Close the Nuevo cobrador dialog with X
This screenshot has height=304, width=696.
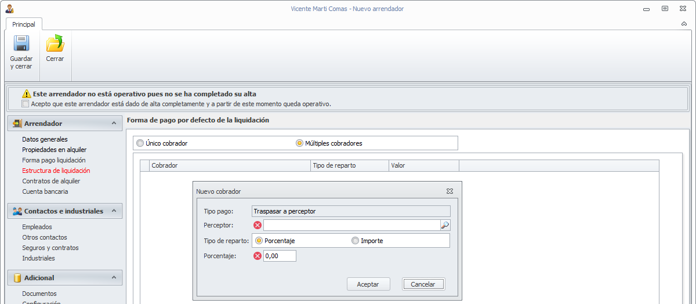pos(449,191)
